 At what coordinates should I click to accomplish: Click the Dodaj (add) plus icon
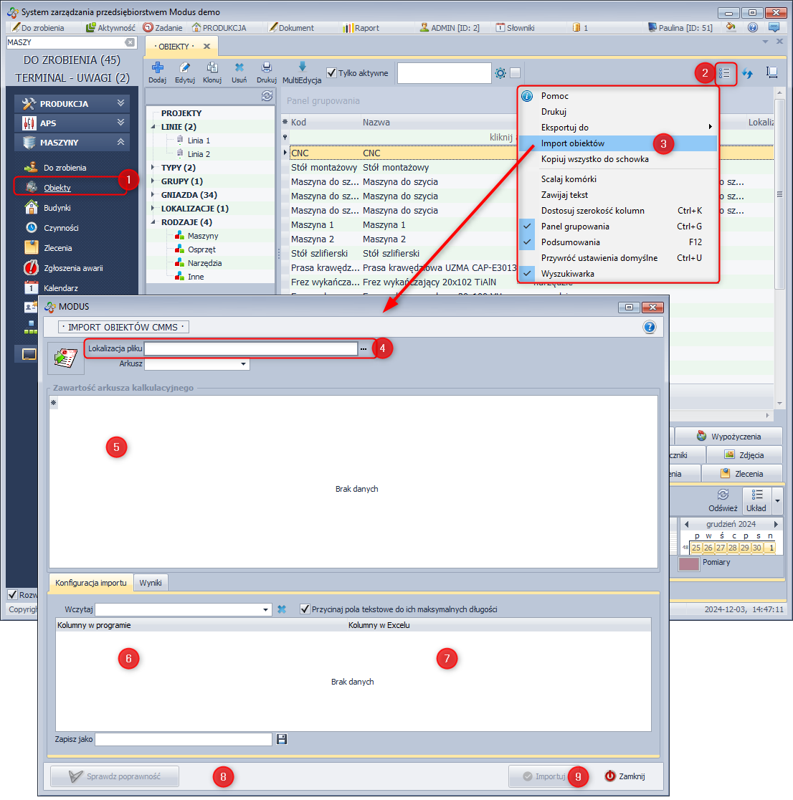coord(157,68)
